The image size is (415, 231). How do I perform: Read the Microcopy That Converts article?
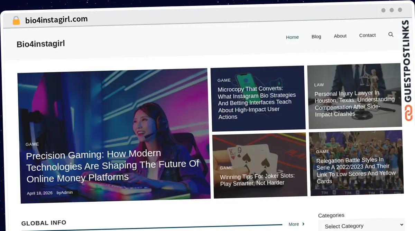tap(257, 102)
